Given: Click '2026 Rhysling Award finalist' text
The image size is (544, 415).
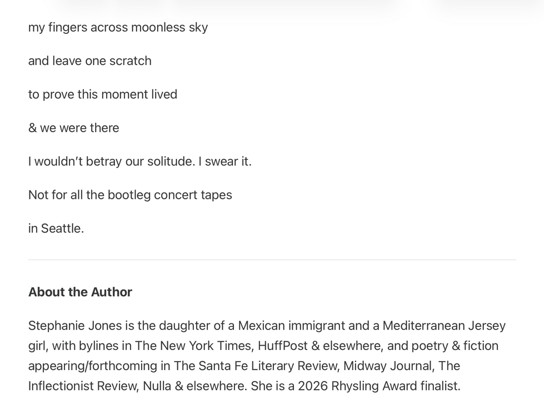Looking at the screenshot, I should point(378,386).
